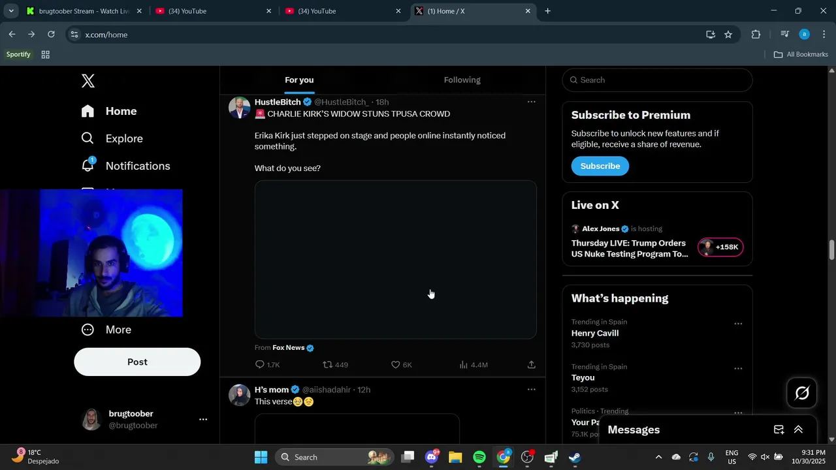Click the address bar URL
The width and height of the screenshot is (836, 470).
pyautogui.click(x=106, y=35)
